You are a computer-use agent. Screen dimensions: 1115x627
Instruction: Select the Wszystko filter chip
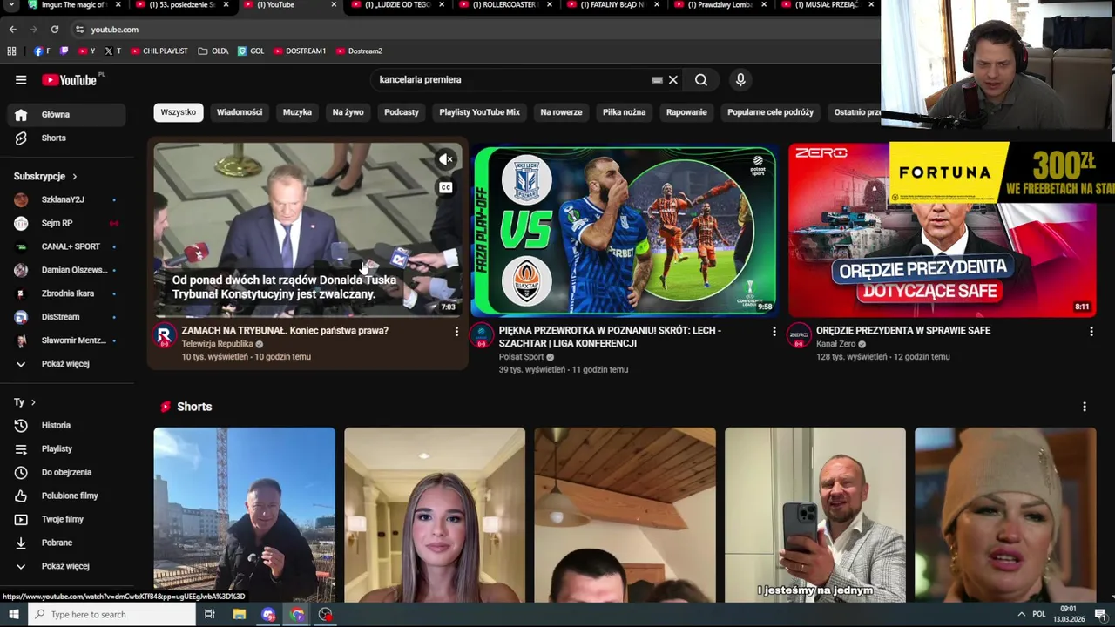[x=179, y=112]
